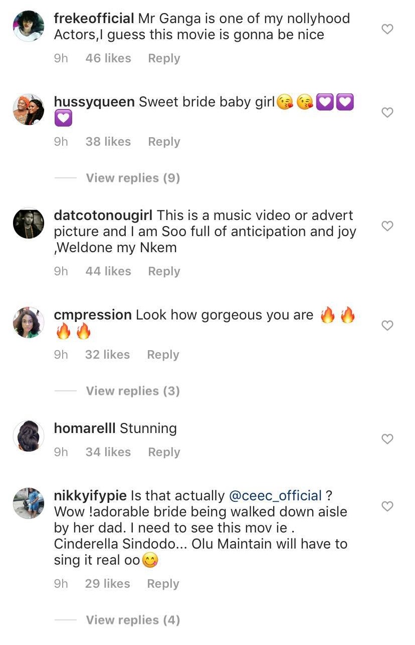View the 44 likes on datcotonougirl's comment
This screenshot has width=415, height=645.
click(x=108, y=271)
